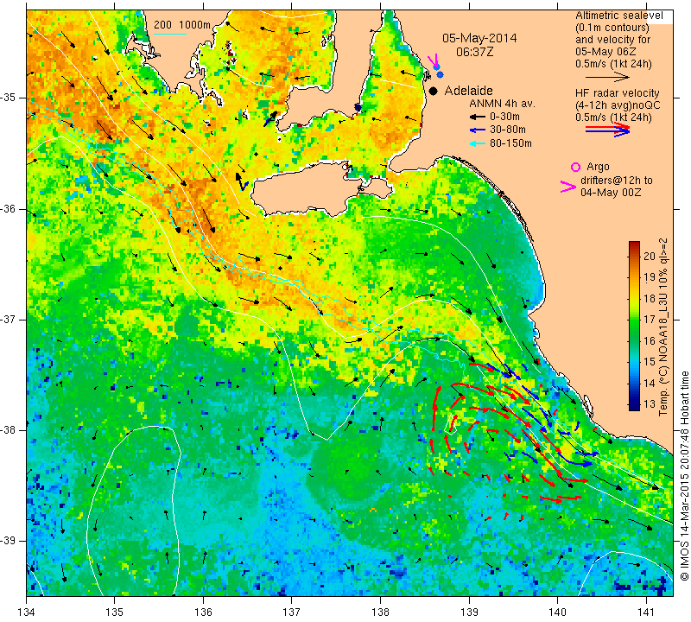Click the (4-12h avg)noQC legend text
The image size is (691, 622).
[618, 105]
